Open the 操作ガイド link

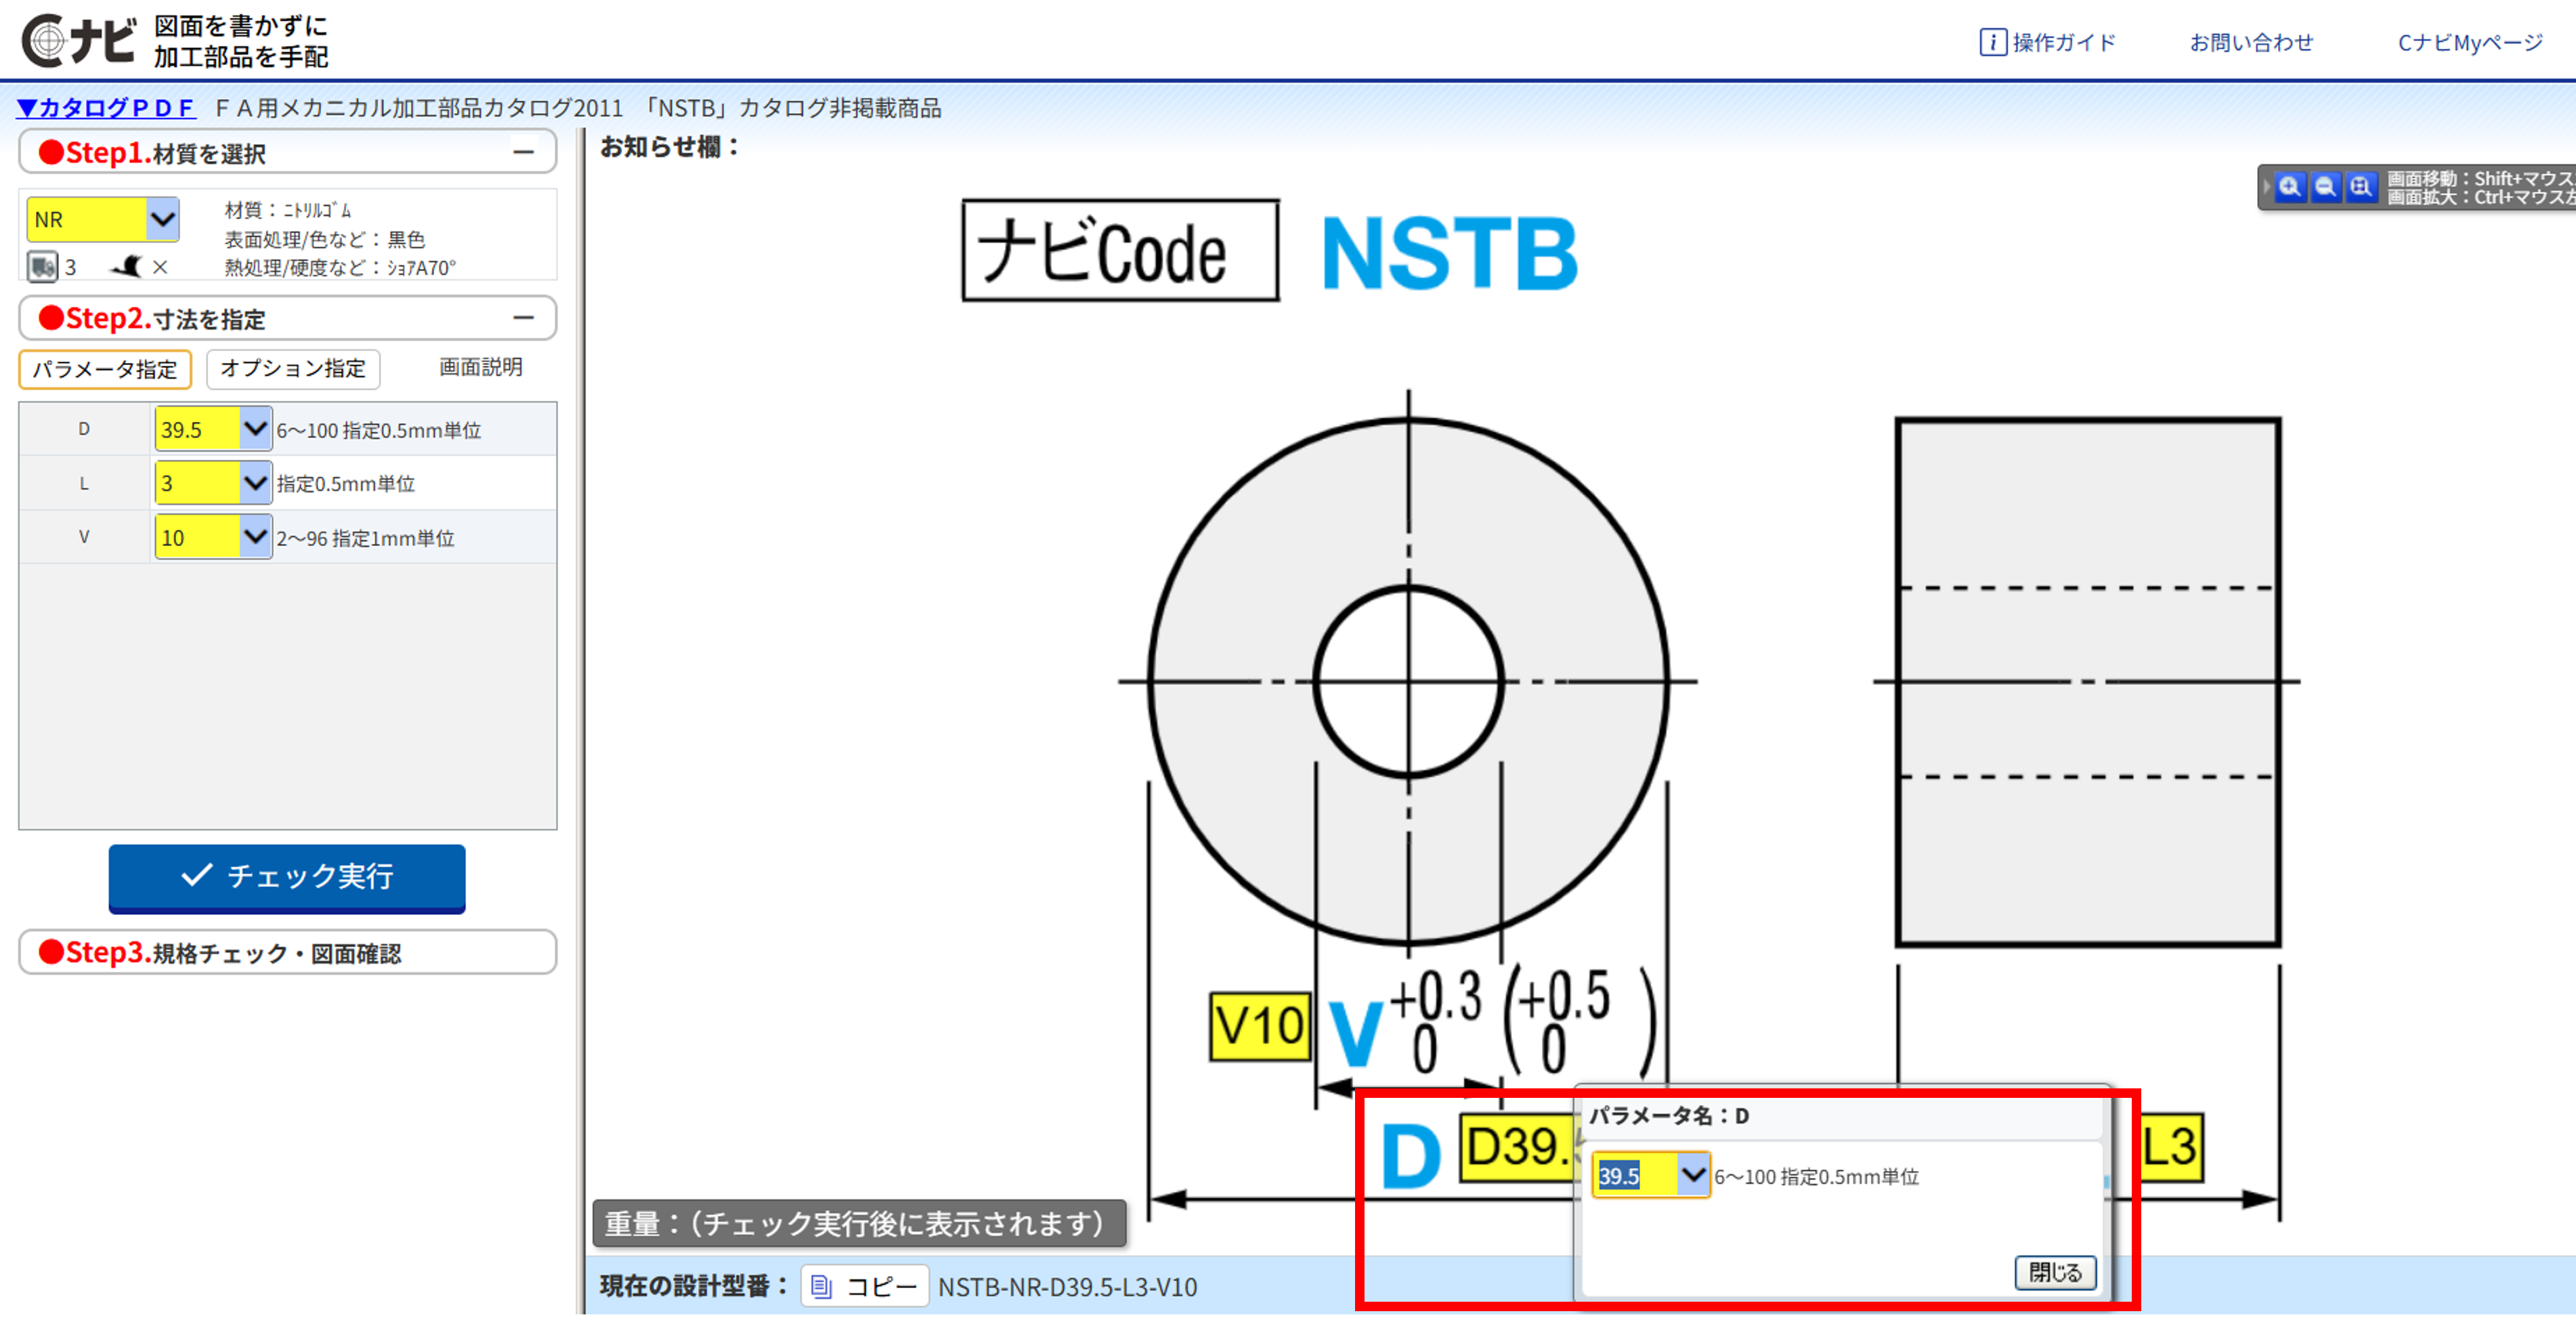tap(2064, 42)
